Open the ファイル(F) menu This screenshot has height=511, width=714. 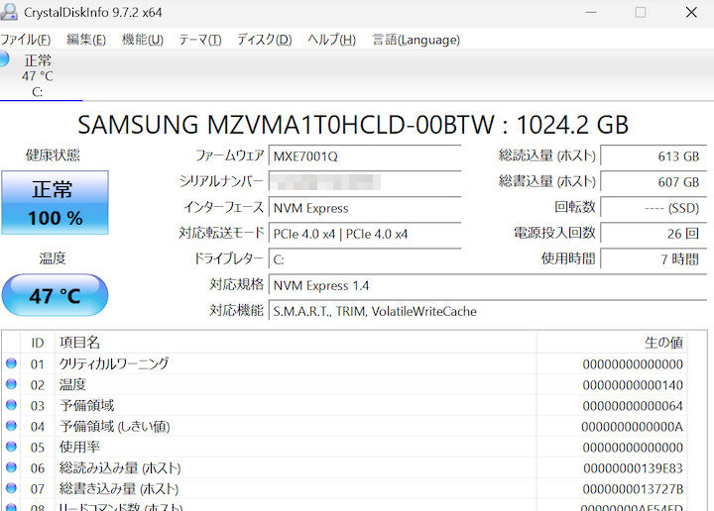tap(25, 40)
